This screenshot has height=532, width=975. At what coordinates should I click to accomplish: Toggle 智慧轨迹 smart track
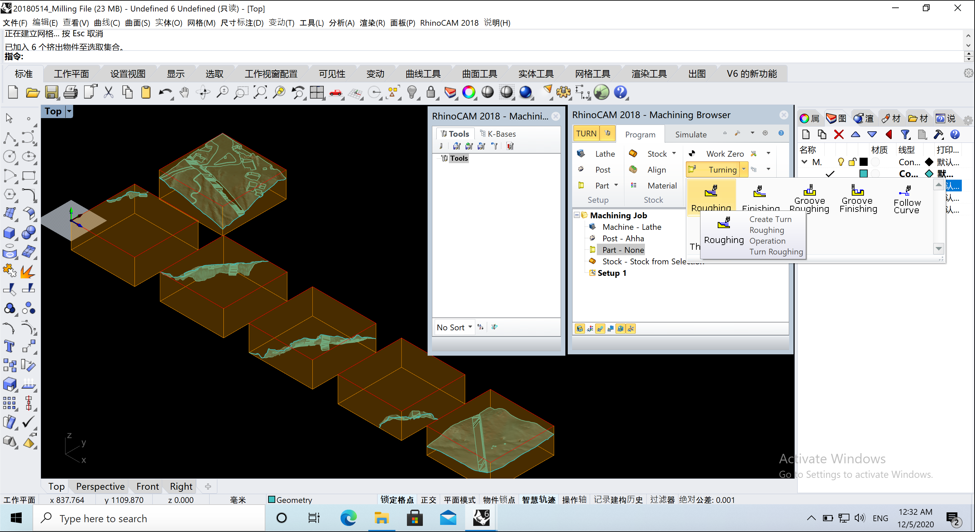pos(539,500)
